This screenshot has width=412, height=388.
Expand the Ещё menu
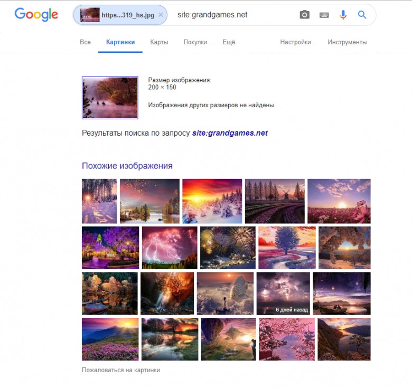point(229,42)
